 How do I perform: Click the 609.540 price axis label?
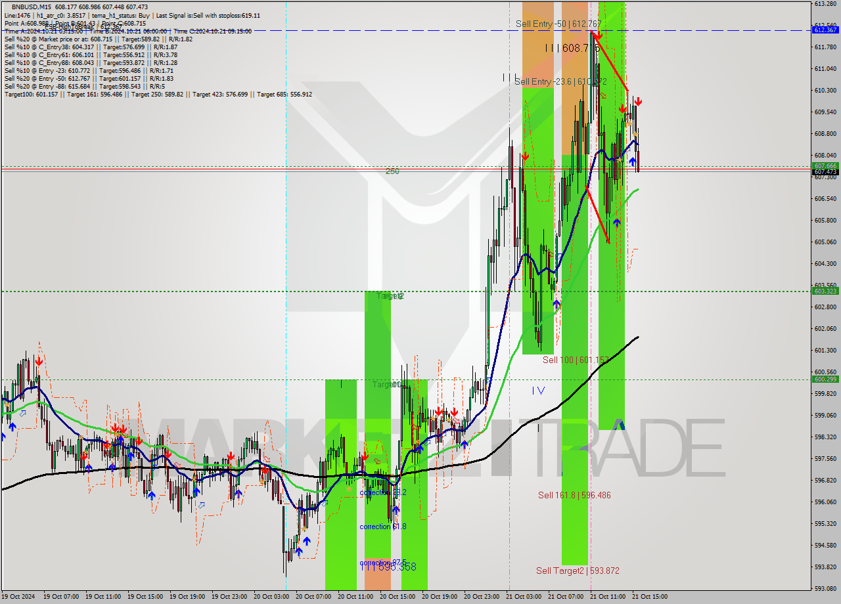(x=825, y=112)
